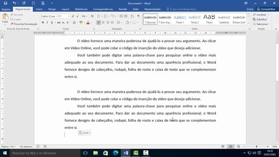Clear all formatting using the eraser icon
The image size is (279, 157).
click(92, 16)
